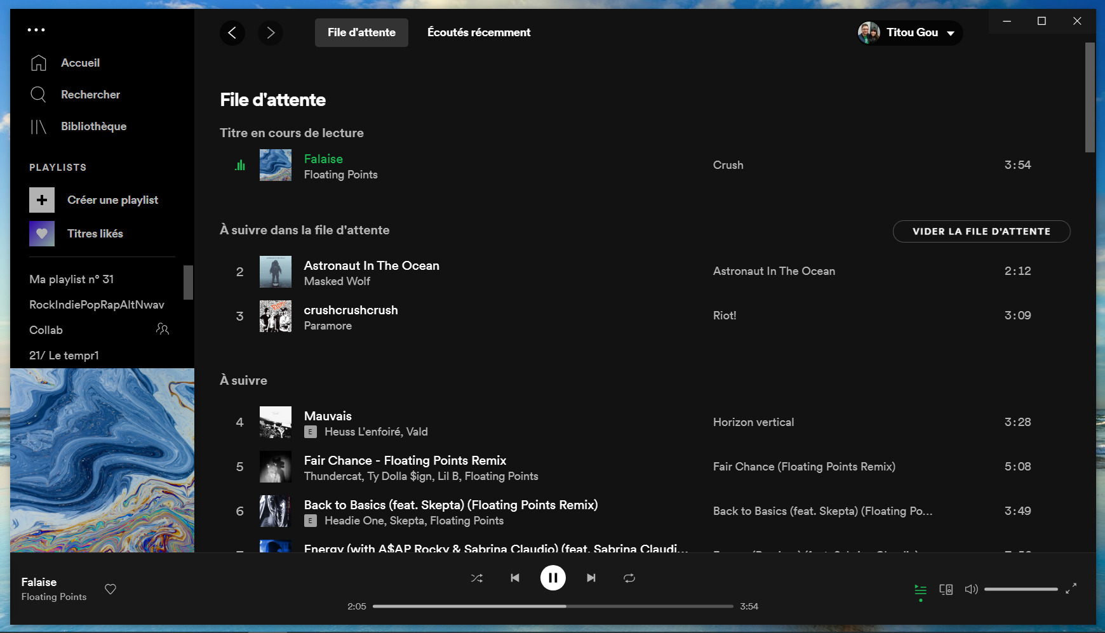Click Fair Chance remix cover thumbnail
Screen dimensions: 1105x633
pos(276,467)
